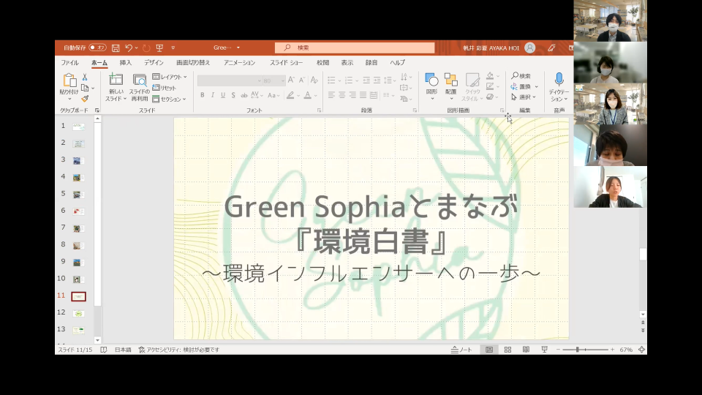Image resolution: width=702 pixels, height=395 pixels.
Task: Start slideshow from beginning icon in title bar
Action: tap(159, 48)
